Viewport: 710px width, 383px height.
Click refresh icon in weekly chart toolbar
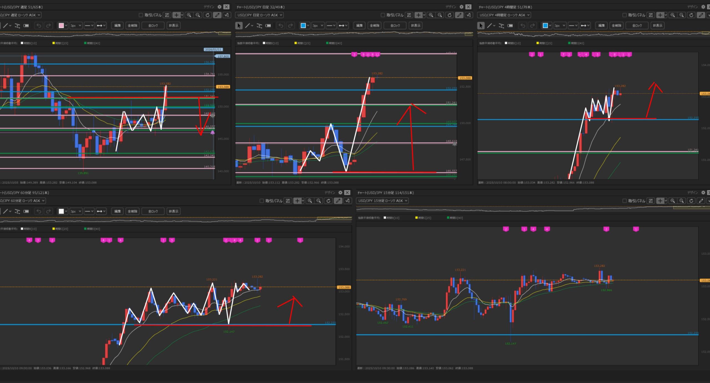(x=207, y=15)
